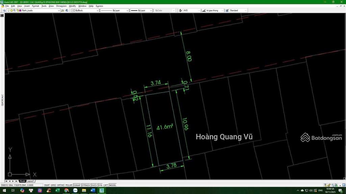The height and width of the screenshot is (194, 346).
Task: Click the Windows Start button
Action: click(4, 191)
